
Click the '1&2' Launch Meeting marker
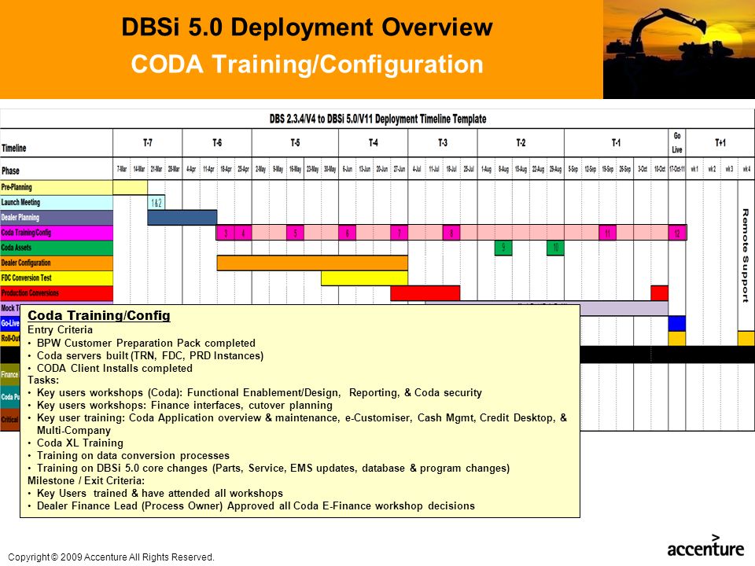(157, 203)
